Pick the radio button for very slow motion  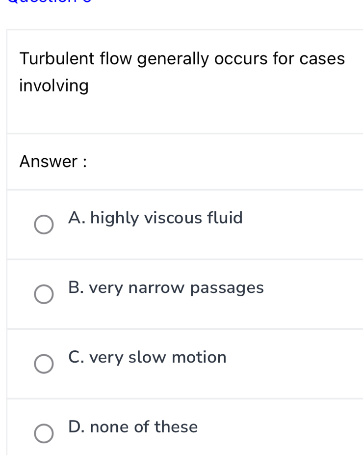(x=44, y=364)
